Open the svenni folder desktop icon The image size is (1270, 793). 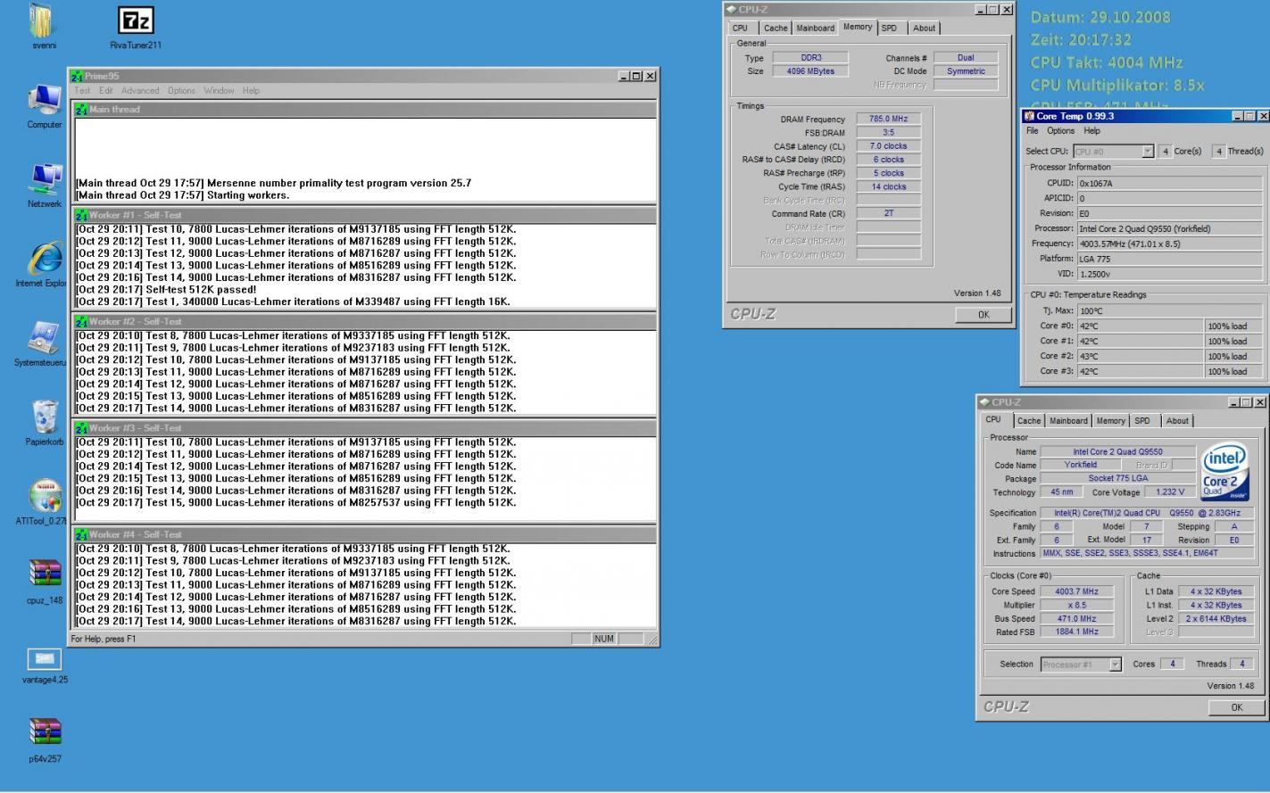point(43,21)
